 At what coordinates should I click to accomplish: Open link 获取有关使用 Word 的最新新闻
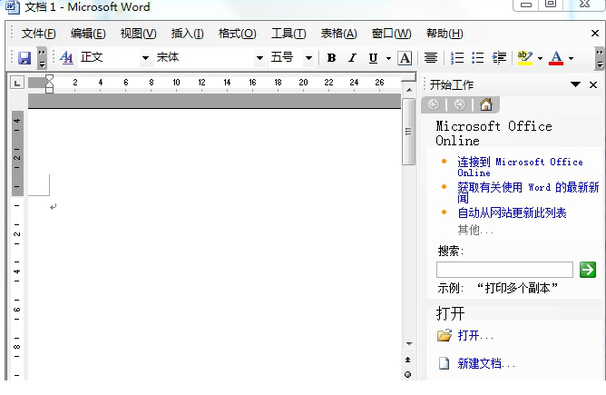click(528, 193)
